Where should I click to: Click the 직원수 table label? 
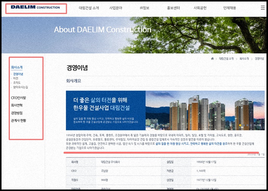point(75,180)
